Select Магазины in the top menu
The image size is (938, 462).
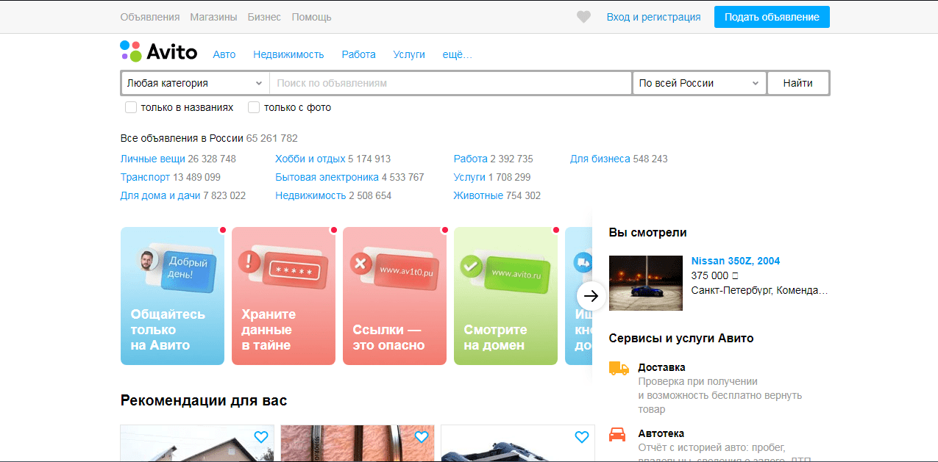213,17
